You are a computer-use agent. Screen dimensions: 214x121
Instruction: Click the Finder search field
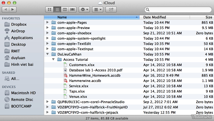(x=178, y=10)
